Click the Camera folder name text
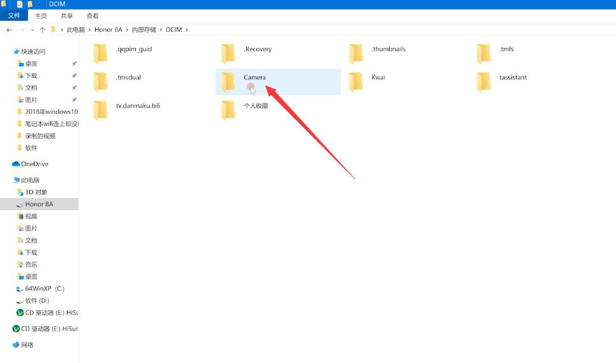 point(254,77)
